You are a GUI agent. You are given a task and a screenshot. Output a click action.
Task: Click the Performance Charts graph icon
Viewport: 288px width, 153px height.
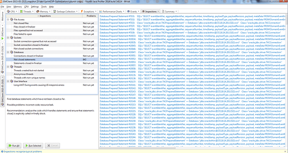coord(101,11)
